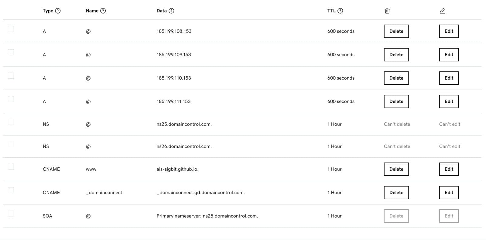Edit the www CNAME record

449,169
